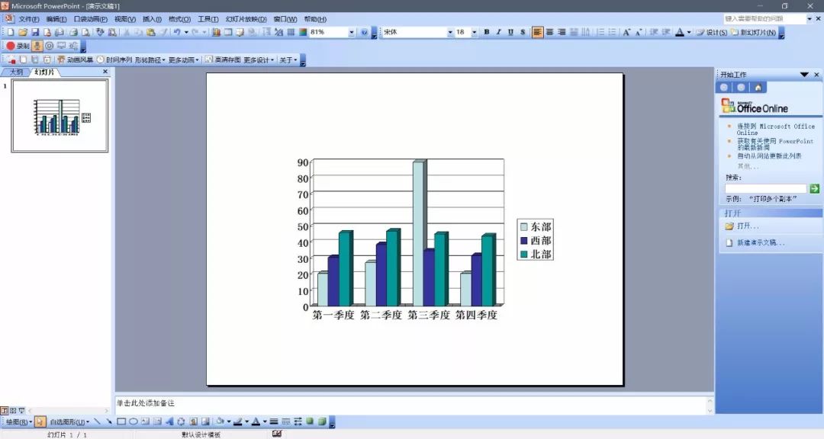Click the Help question mark icon

tap(364, 32)
